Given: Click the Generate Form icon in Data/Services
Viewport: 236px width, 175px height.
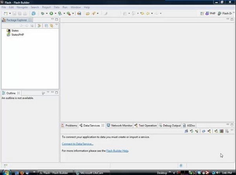Looking at the screenshot, I should pyautogui.click(x=221, y=131).
